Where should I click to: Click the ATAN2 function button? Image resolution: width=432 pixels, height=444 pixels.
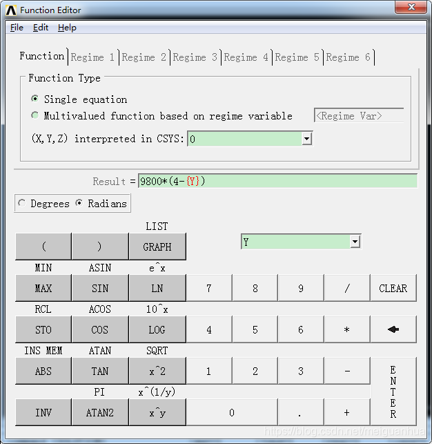tap(100, 412)
